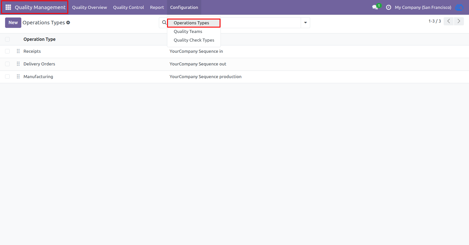
Task: Click the Quality Management app title
Action: [x=40, y=7]
